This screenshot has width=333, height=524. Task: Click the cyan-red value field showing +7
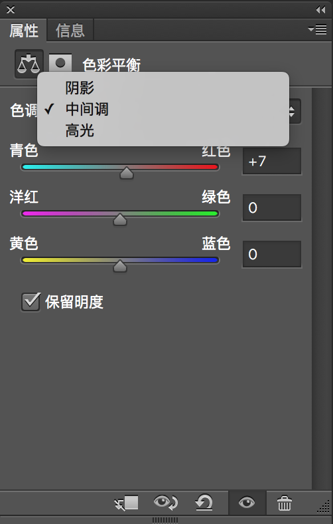(272, 162)
